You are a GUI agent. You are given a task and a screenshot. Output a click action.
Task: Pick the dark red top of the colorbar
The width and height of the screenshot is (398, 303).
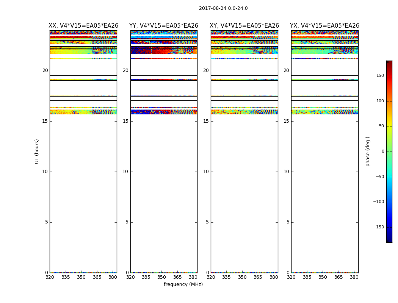point(389,63)
